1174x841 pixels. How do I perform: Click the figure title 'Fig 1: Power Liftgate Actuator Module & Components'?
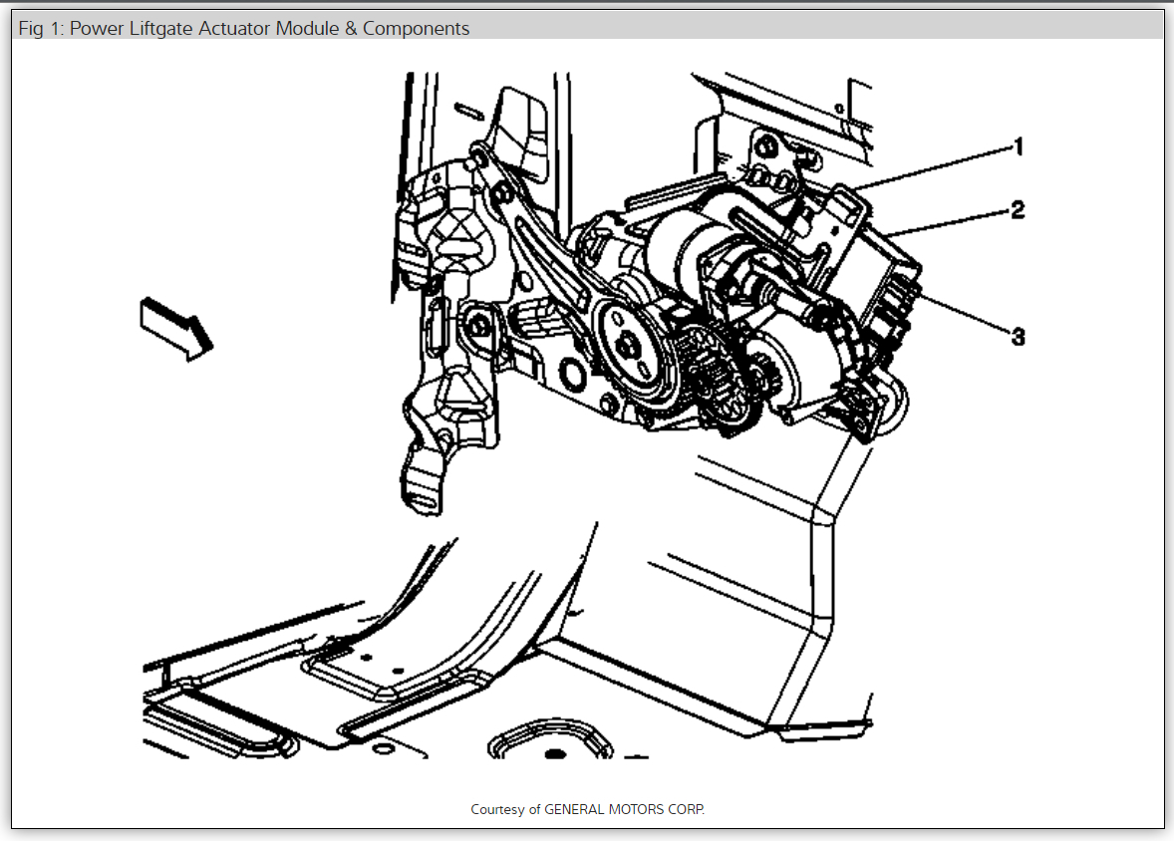tap(244, 29)
